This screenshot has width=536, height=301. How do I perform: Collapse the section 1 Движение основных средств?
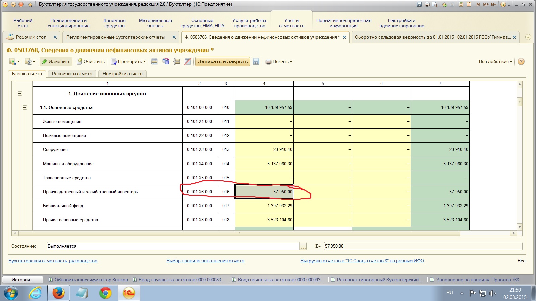tap(20, 94)
